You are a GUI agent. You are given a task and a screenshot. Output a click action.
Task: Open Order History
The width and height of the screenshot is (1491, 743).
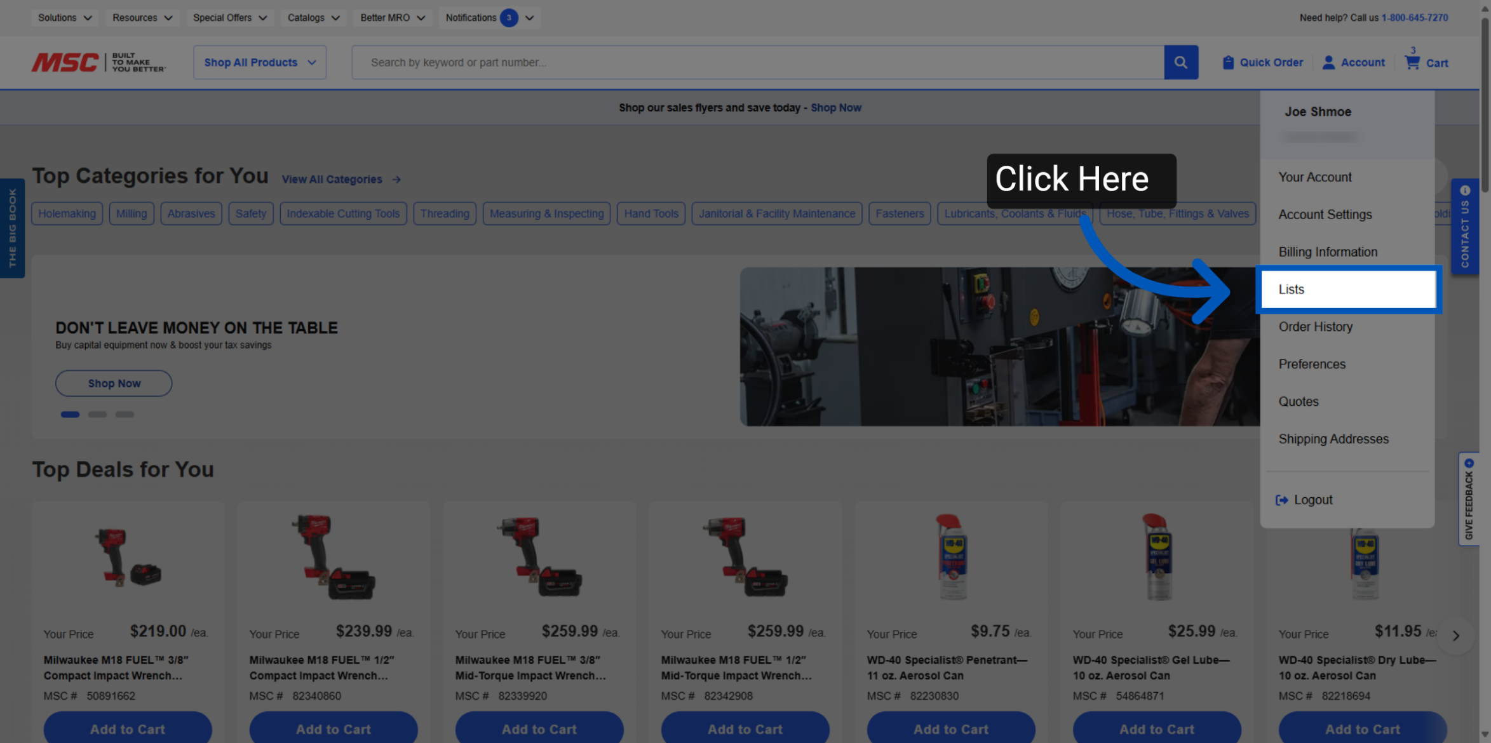click(1315, 327)
